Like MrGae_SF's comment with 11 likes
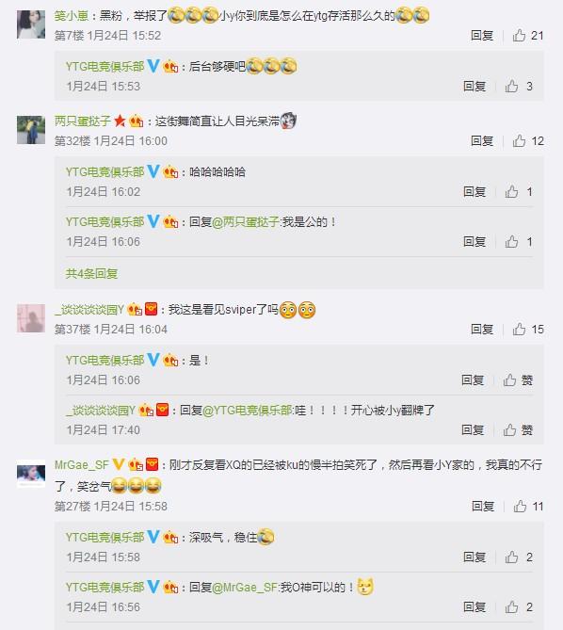Viewport: 563px width, 630px height. click(x=528, y=507)
